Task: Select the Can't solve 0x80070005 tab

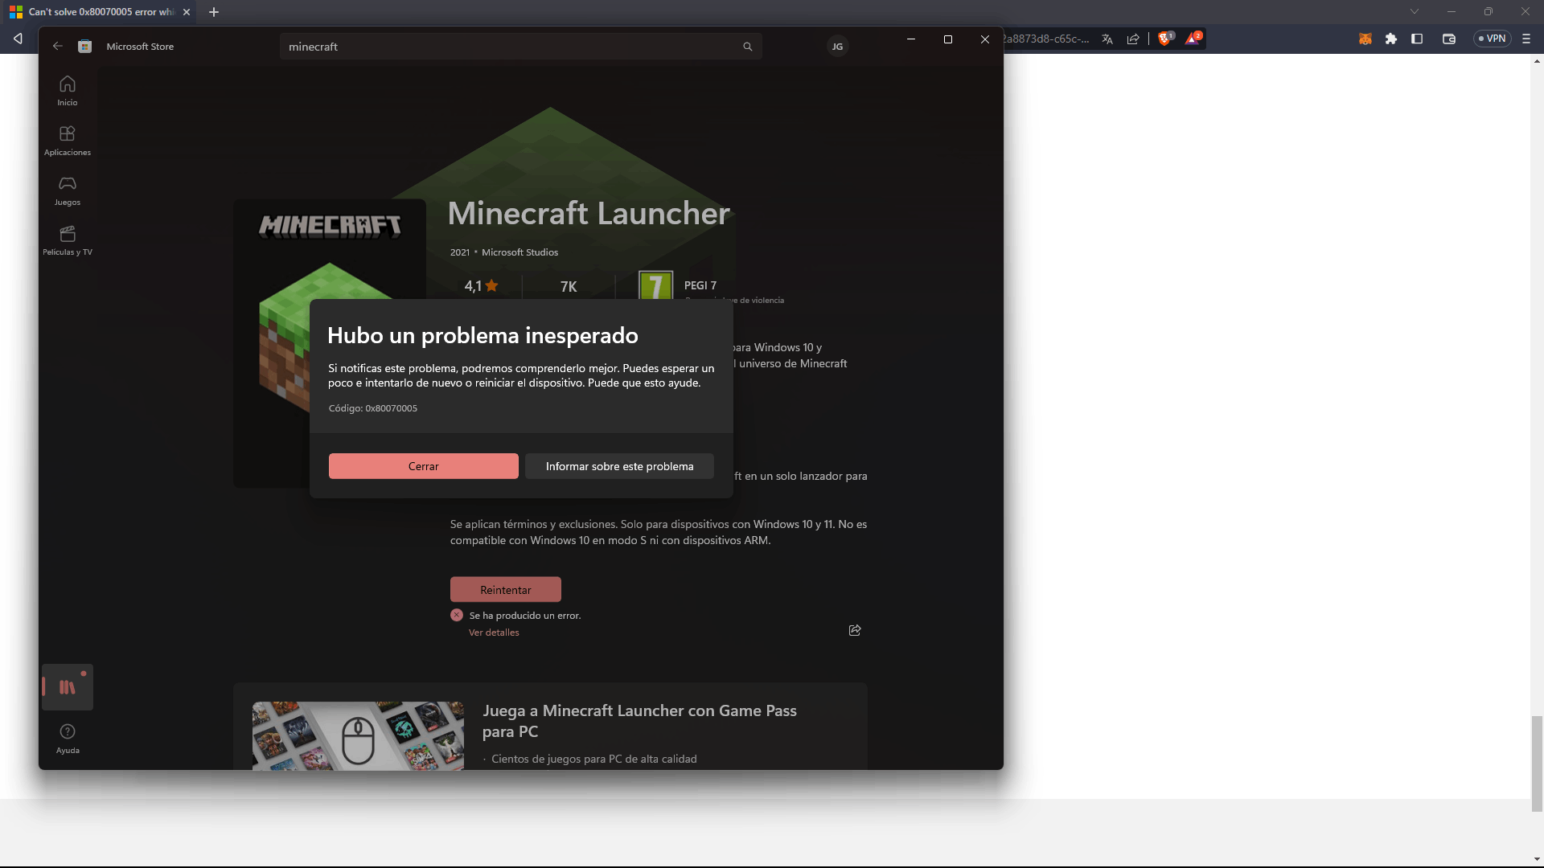Action: 96,12
